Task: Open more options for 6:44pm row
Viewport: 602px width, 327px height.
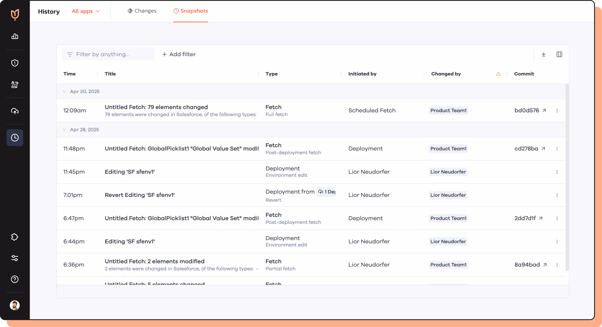Action: tap(557, 242)
